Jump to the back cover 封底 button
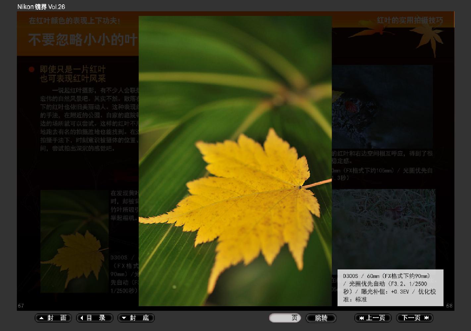The width and height of the screenshot is (471, 331). pos(136,318)
